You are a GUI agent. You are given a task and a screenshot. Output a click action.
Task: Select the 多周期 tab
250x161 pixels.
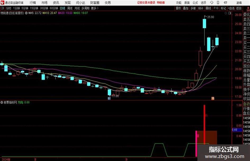tap(85, 8)
